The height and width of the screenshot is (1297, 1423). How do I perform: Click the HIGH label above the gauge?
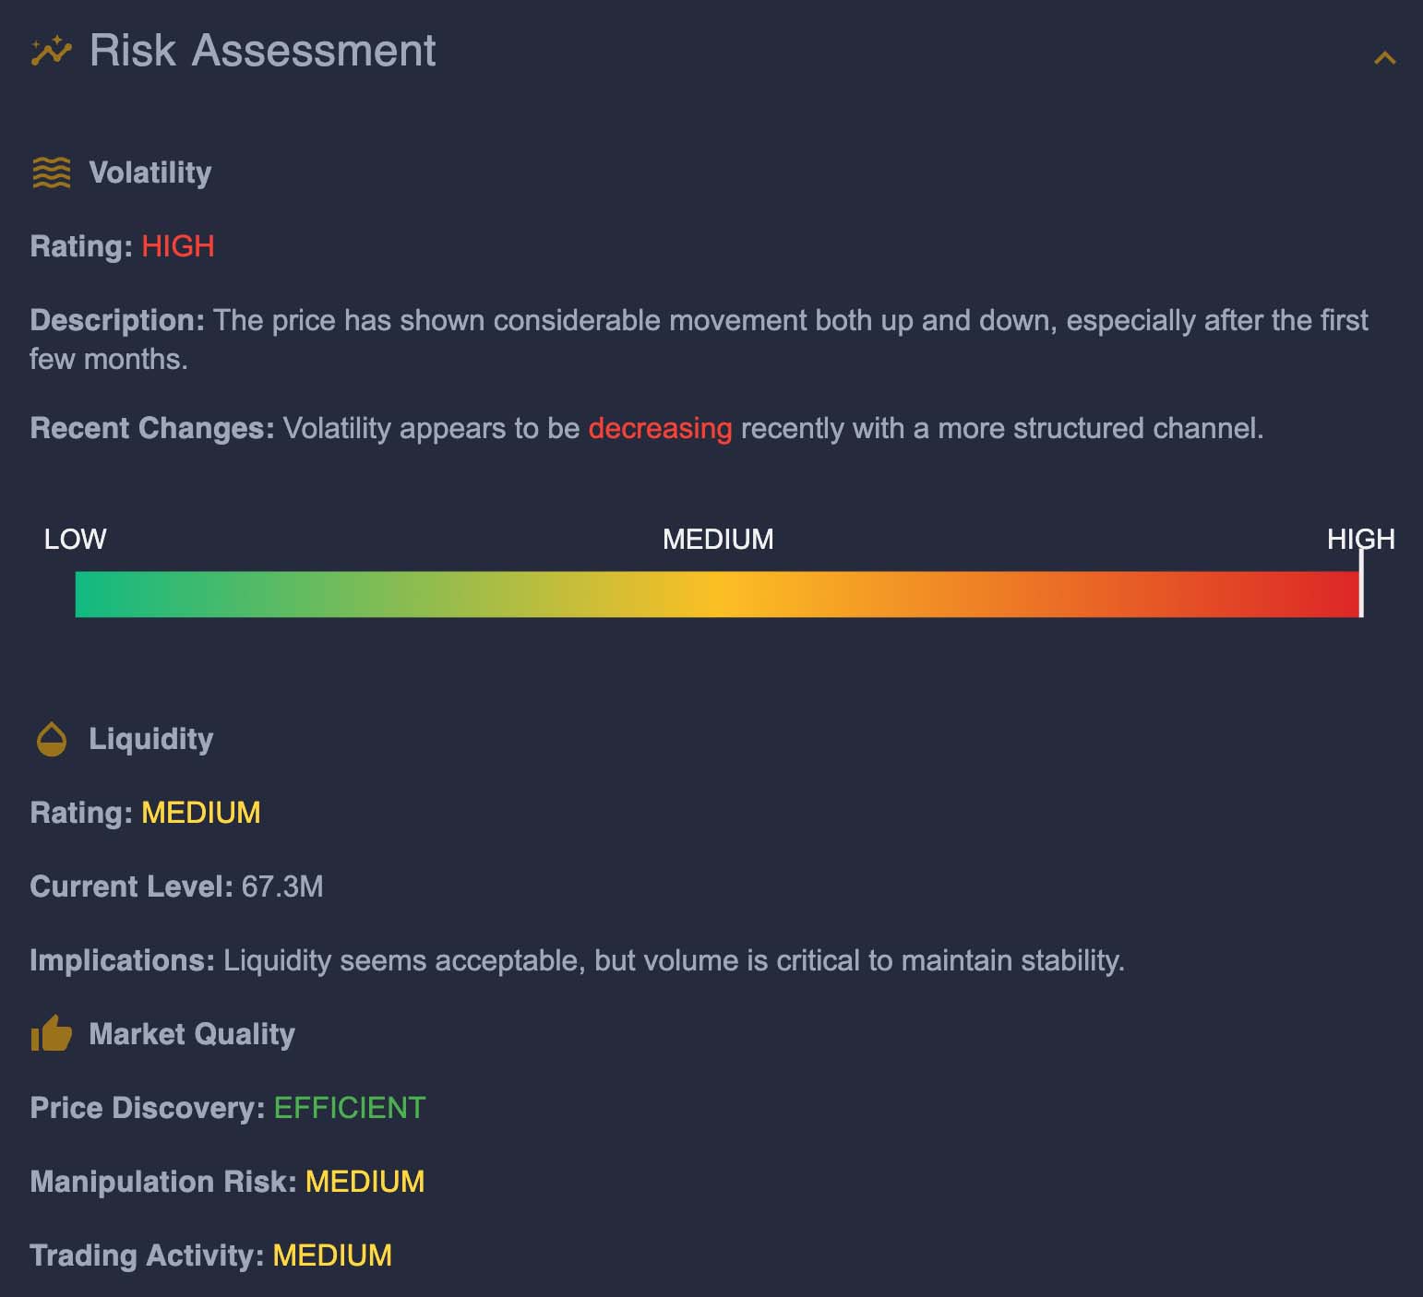click(x=1360, y=540)
